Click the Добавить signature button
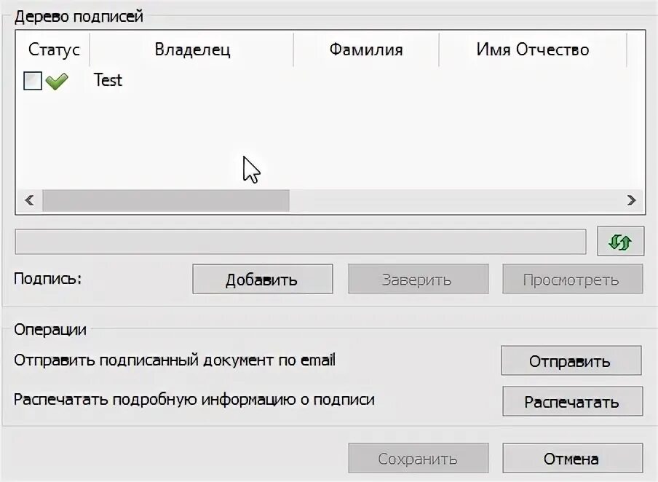 coord(263,279)
